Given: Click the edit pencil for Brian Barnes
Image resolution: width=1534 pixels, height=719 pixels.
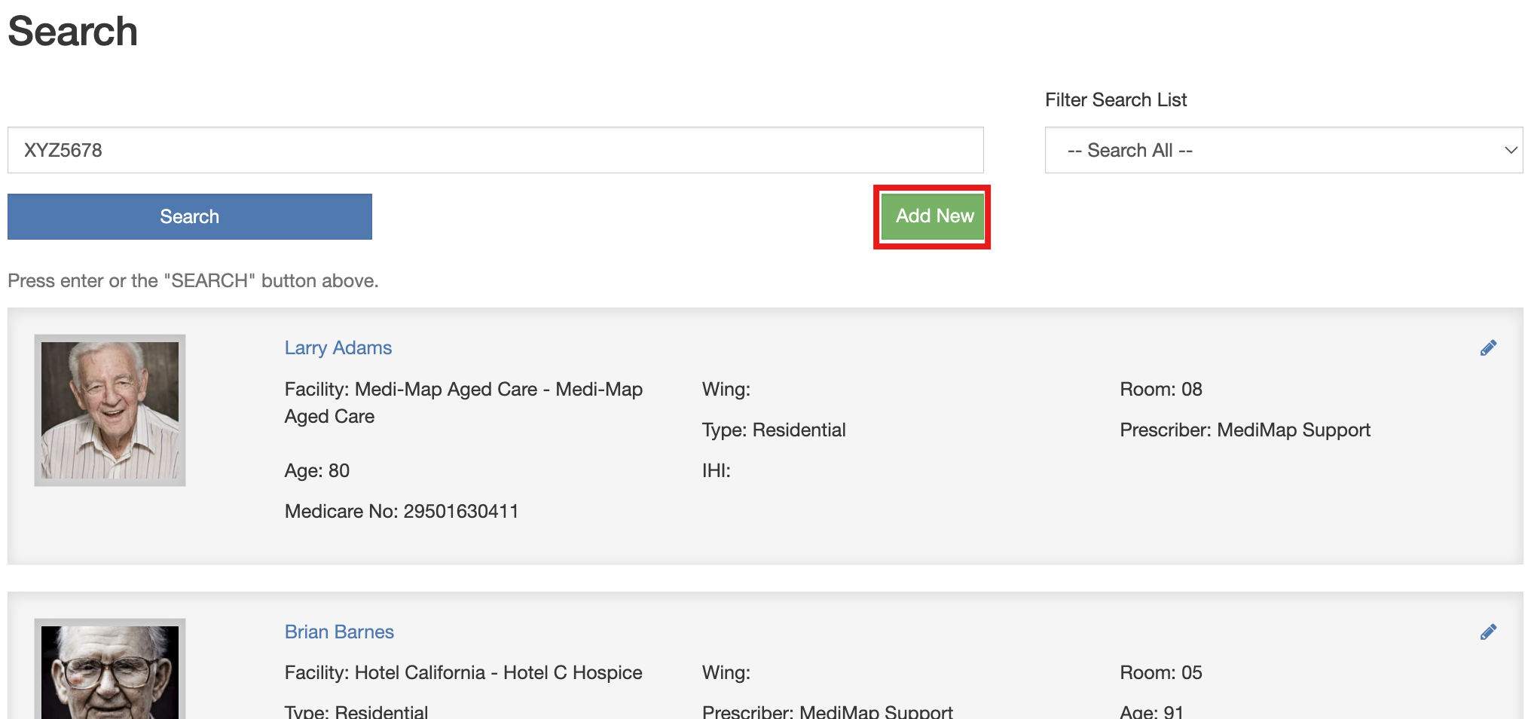Looking at the screenshot, I should point(1487,632).
